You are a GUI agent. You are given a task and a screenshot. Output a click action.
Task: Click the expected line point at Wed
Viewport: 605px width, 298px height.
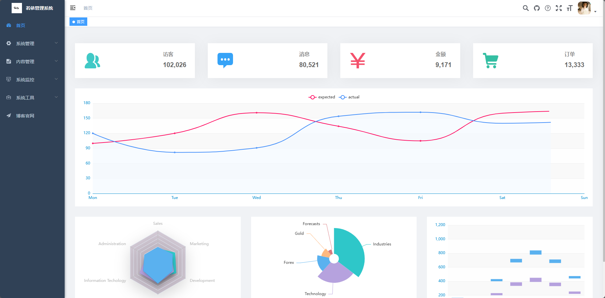(x=257, y=113)
